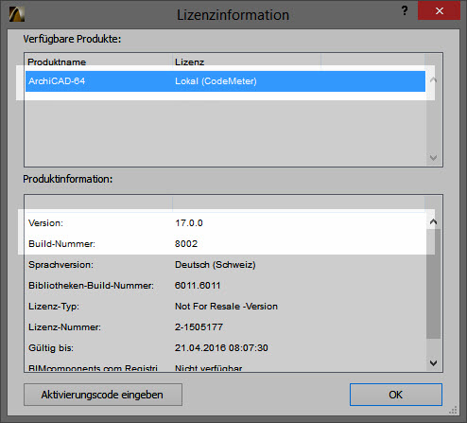Click the question mark help button
This screenshot has height=423, width=467.
point(405,11)
